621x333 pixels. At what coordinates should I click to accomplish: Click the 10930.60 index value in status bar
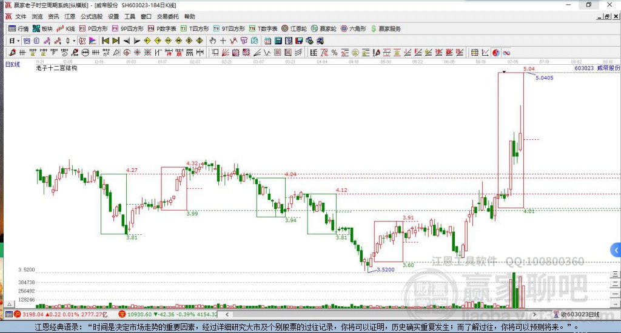pos(139,314)
